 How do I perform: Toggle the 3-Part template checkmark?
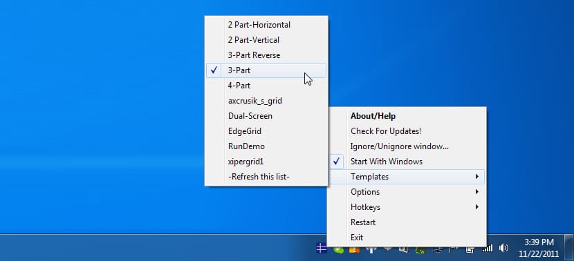pyautogui.click(x=266, y=70)
